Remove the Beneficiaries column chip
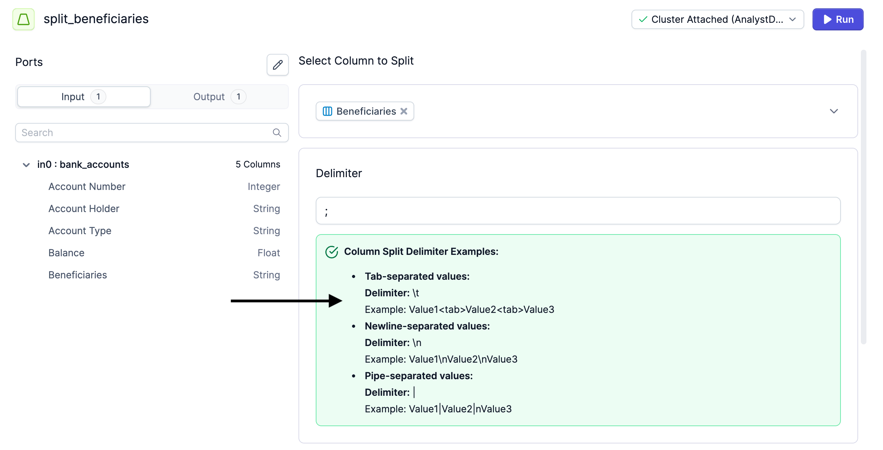The height and width of the screenshot is (450, 883). [403, 111]
